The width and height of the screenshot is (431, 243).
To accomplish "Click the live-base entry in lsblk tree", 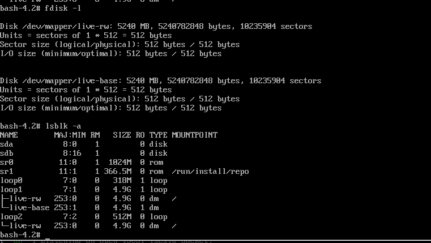I will pos(29,207).
